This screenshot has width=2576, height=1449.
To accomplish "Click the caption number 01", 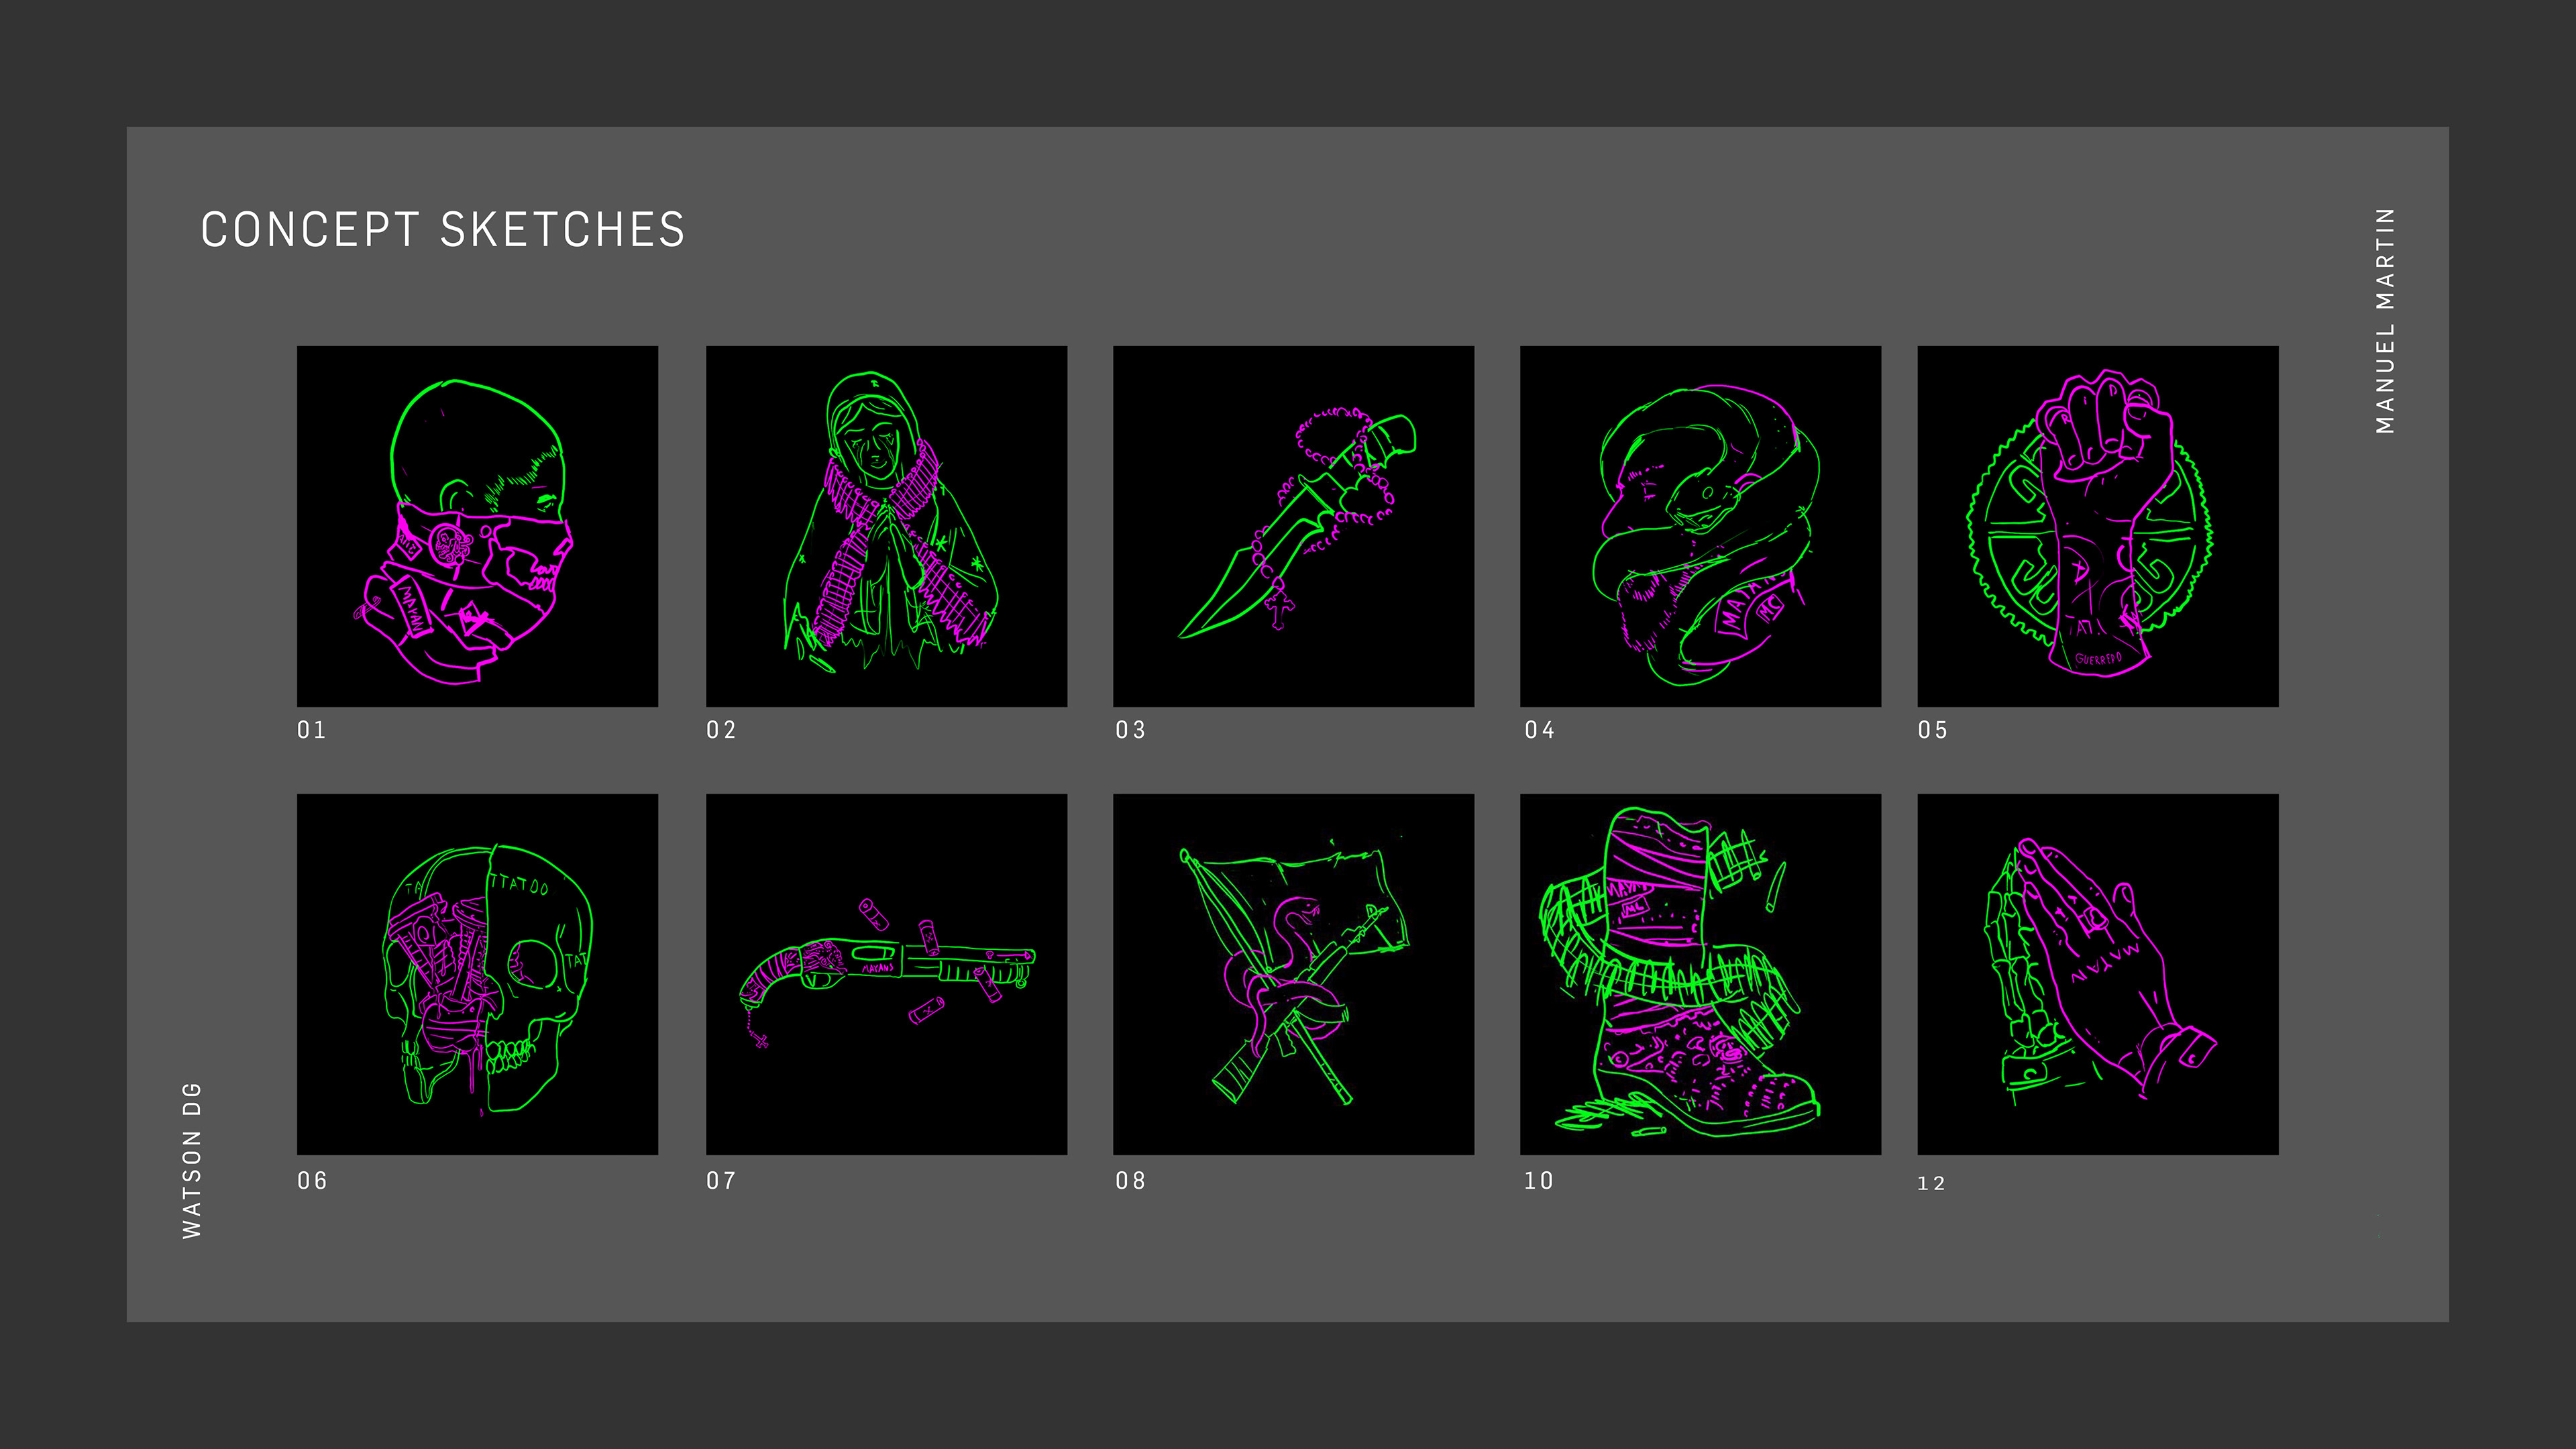I will coord(312,730).
